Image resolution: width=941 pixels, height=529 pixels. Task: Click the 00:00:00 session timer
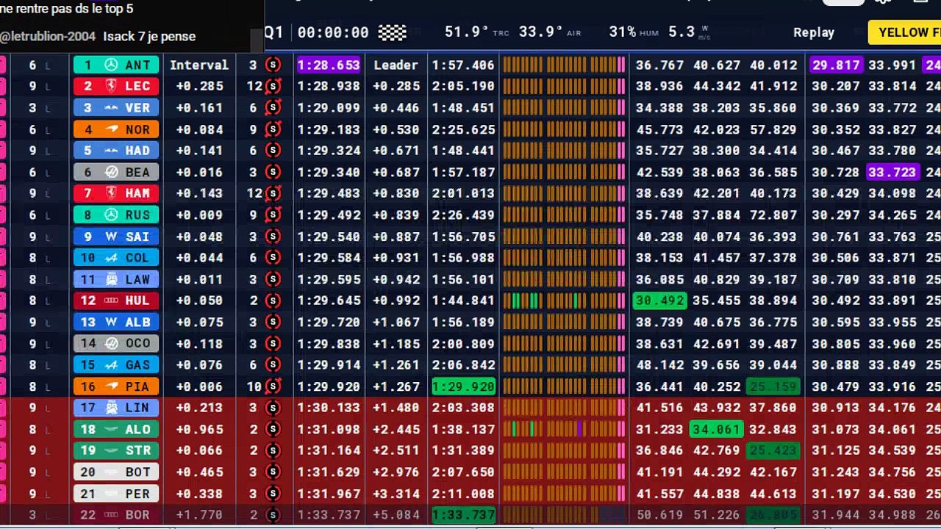pos(333,32)
